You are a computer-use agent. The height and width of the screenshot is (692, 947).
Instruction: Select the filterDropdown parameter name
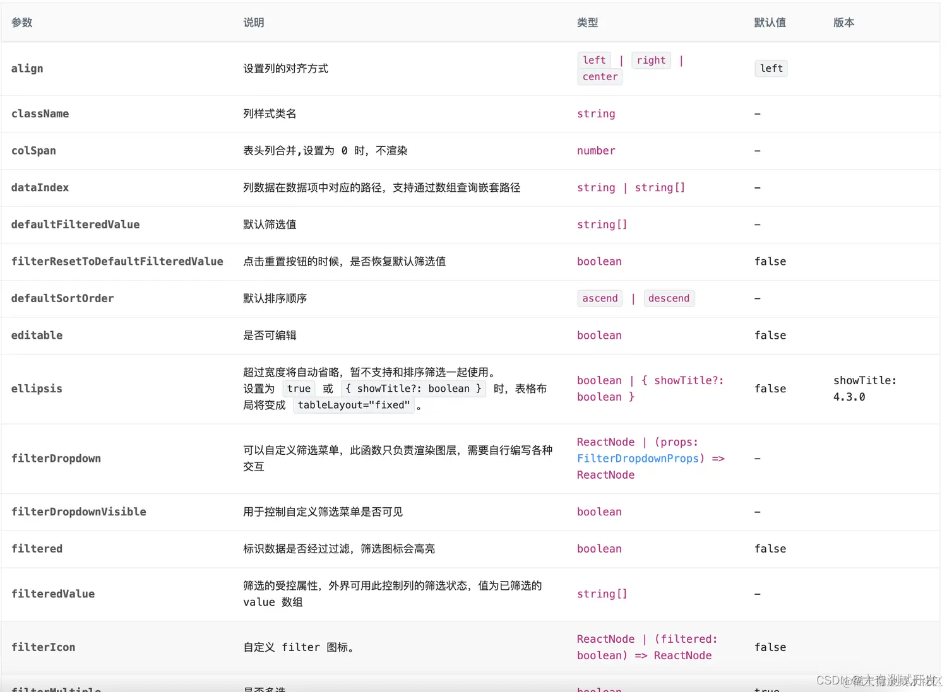(56, 458)
